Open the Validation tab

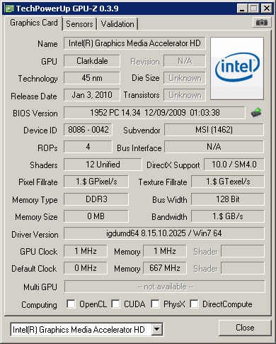tap(117, 24)
